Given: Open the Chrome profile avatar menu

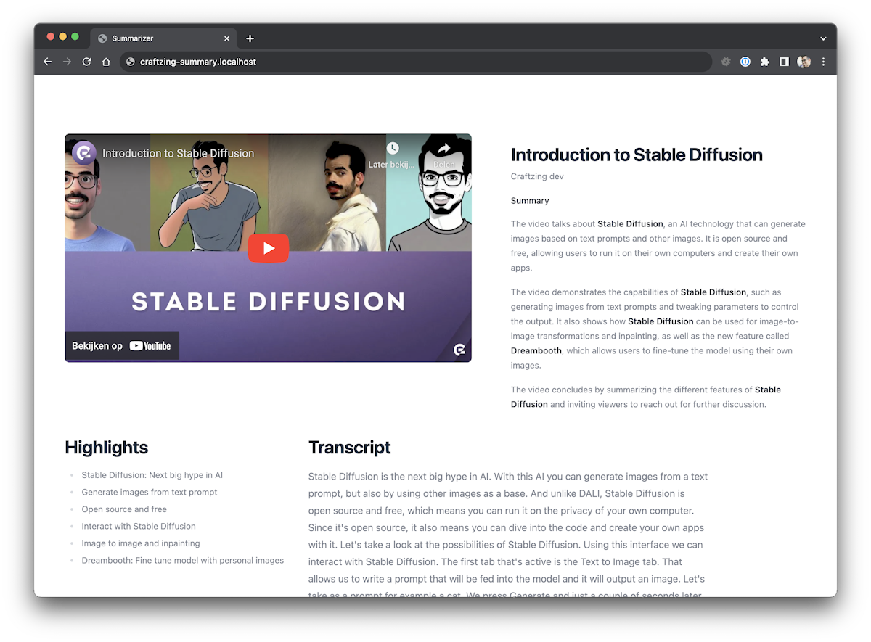Looking at the screenshot, I should [x=803, y=62].
